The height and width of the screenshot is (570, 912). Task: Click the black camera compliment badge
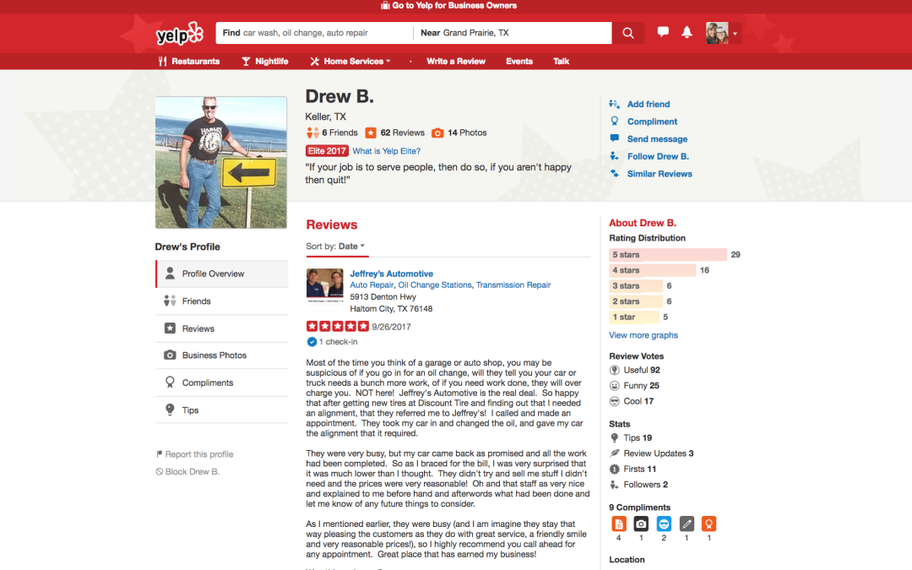641,524
